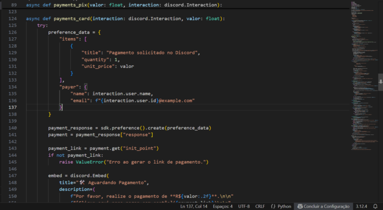This screenshot has height=210, width=383.
Task: Click the valor value on line 131
Action: [127, 66]
